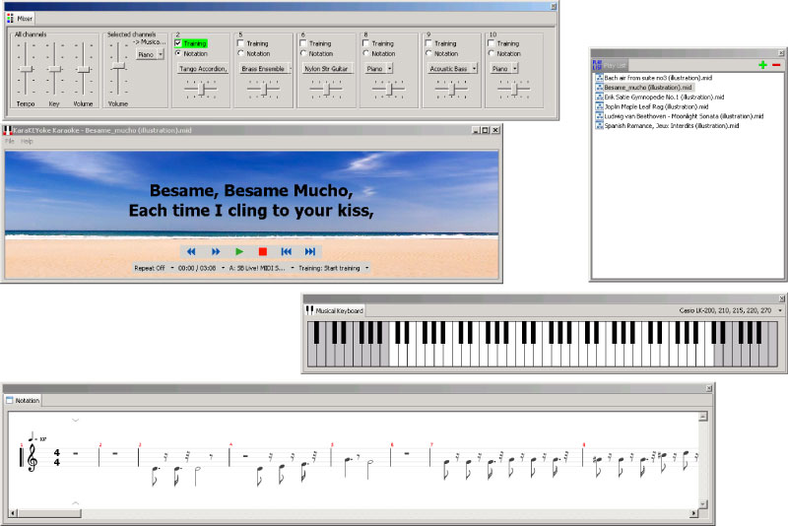Enable the Training checkbox for channel 6

point(303,43)
